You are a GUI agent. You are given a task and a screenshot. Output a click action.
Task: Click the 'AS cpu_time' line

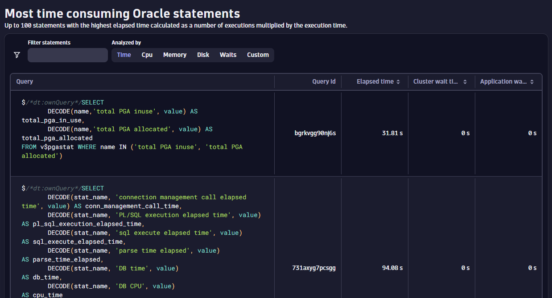(x=42, y=295)
